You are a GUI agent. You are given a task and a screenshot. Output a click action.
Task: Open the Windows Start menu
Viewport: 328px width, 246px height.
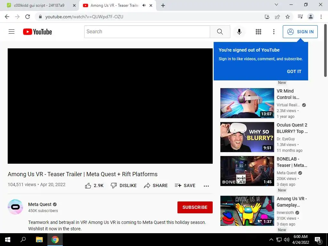(8, 240)
